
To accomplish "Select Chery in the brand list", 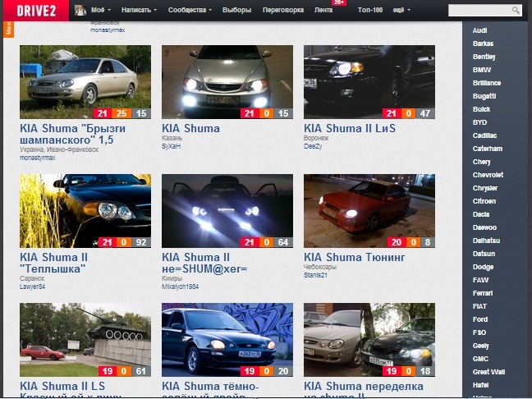I will click(482, 162).
